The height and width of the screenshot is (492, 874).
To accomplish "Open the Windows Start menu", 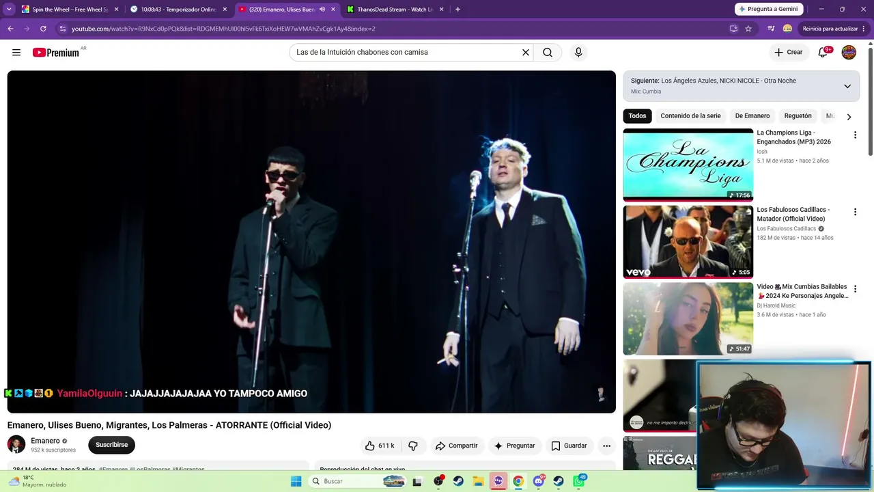I will pyautogui.click(x=296, y=481).
